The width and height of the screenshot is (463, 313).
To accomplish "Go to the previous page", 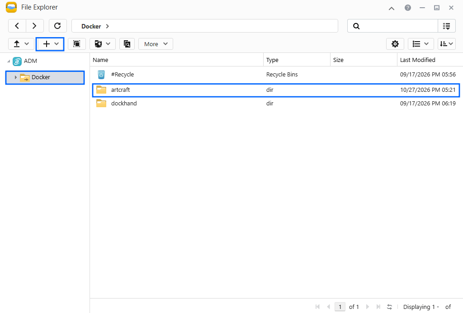I will [x=328, y=307].
